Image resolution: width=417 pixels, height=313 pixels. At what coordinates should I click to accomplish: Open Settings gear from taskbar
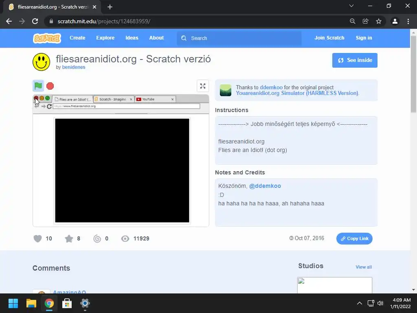click(x=85, y=303)
